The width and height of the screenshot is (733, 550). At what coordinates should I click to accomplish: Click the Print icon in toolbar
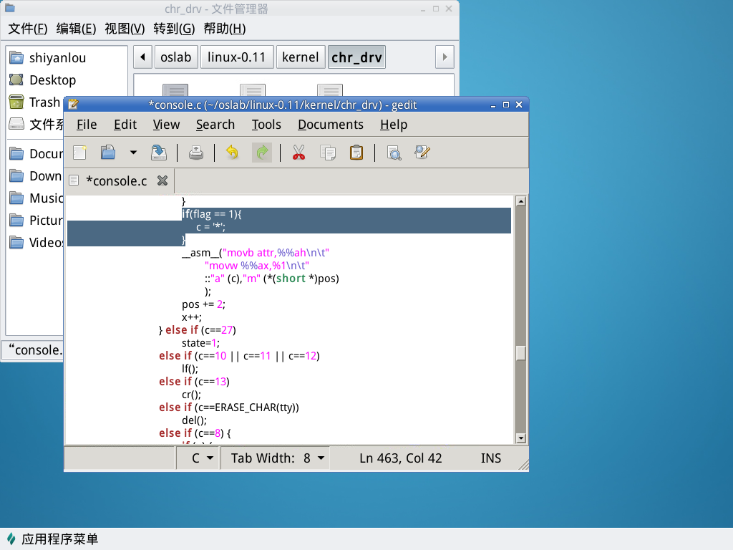pos(196,153)
